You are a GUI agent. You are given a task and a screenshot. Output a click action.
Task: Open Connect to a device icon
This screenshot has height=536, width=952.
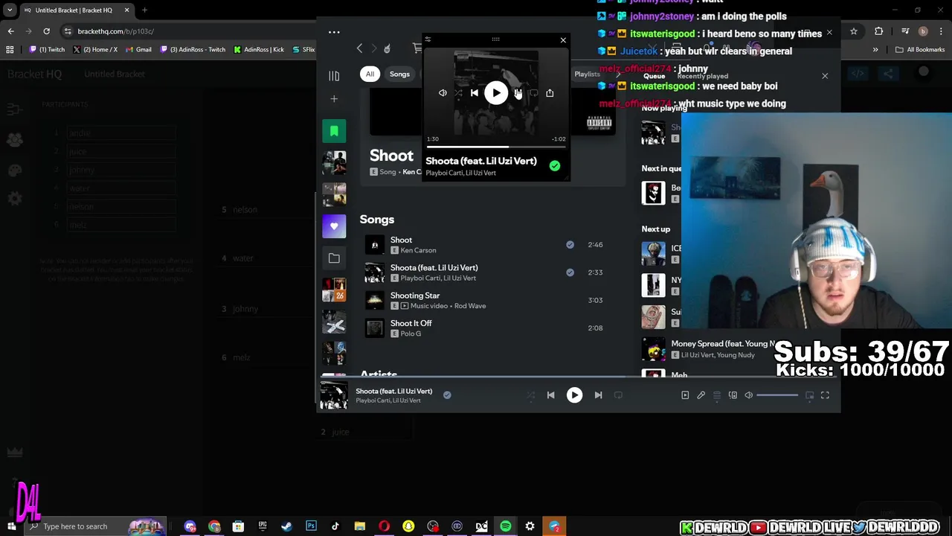click(733, 395)
